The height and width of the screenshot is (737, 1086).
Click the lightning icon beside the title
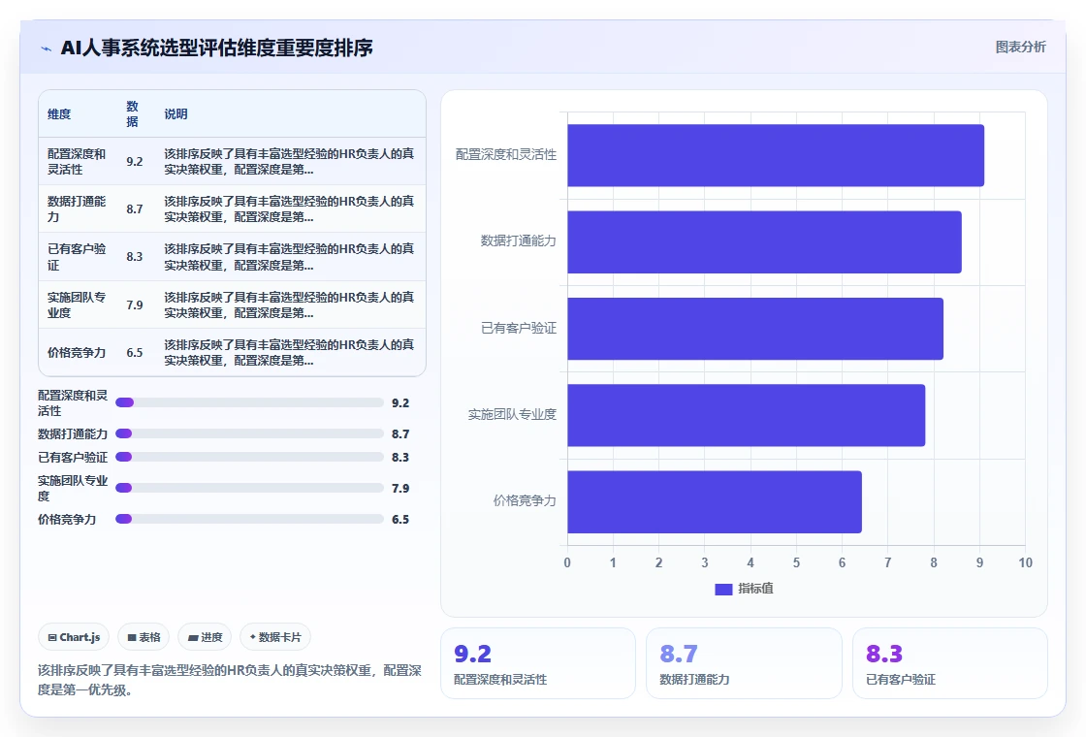(47, 48)
